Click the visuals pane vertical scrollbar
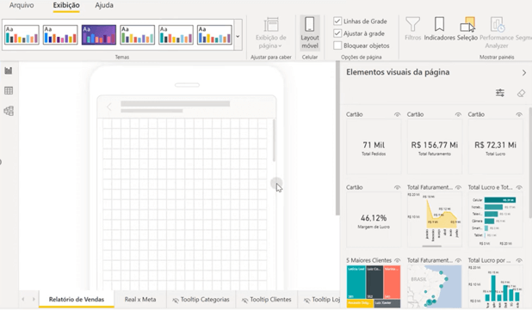The image size is (532, 310). (530, 162)
